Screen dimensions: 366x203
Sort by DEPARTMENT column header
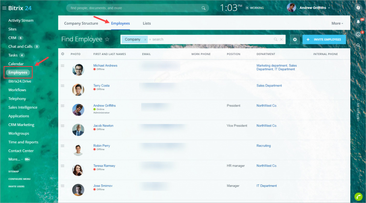266,54
